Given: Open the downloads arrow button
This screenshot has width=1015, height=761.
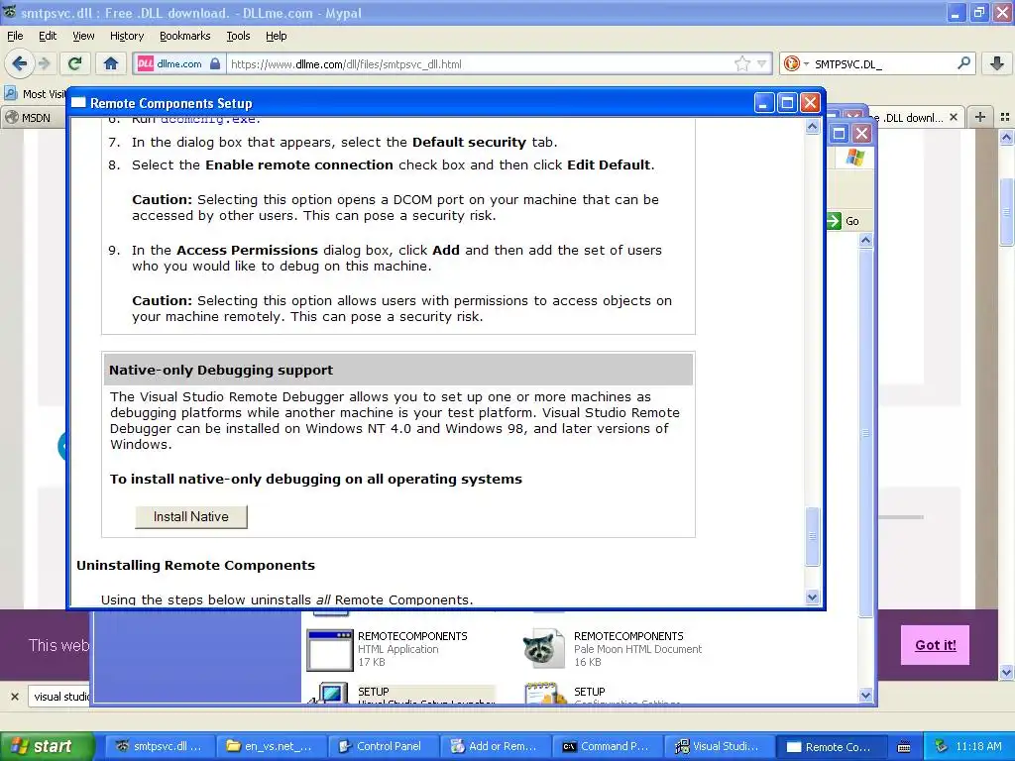Looking at the screenshot, I should click(997, 63).
